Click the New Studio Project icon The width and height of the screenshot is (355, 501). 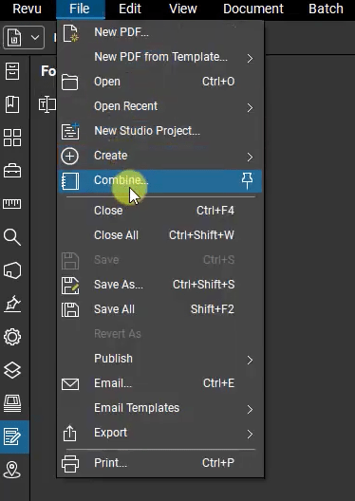click(70, 131)
